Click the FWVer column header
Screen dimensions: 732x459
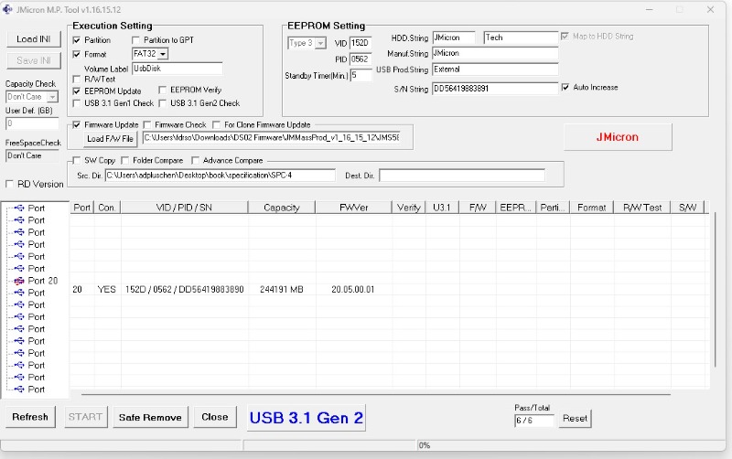click(353, 208)
